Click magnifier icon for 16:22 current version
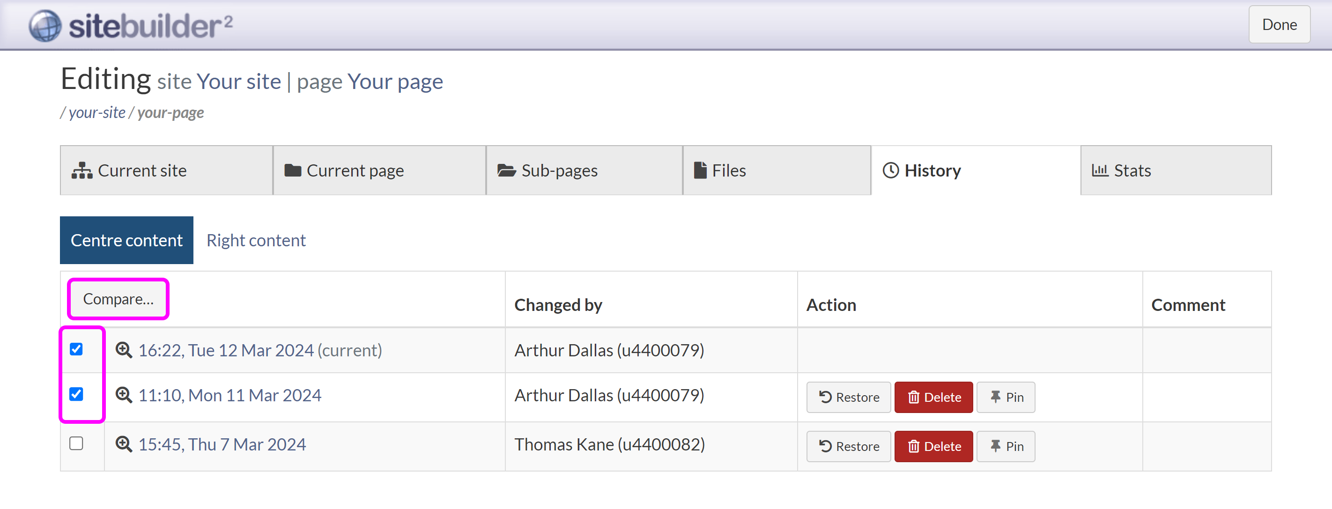This screenshot has height=509, width=1332. 124,350
